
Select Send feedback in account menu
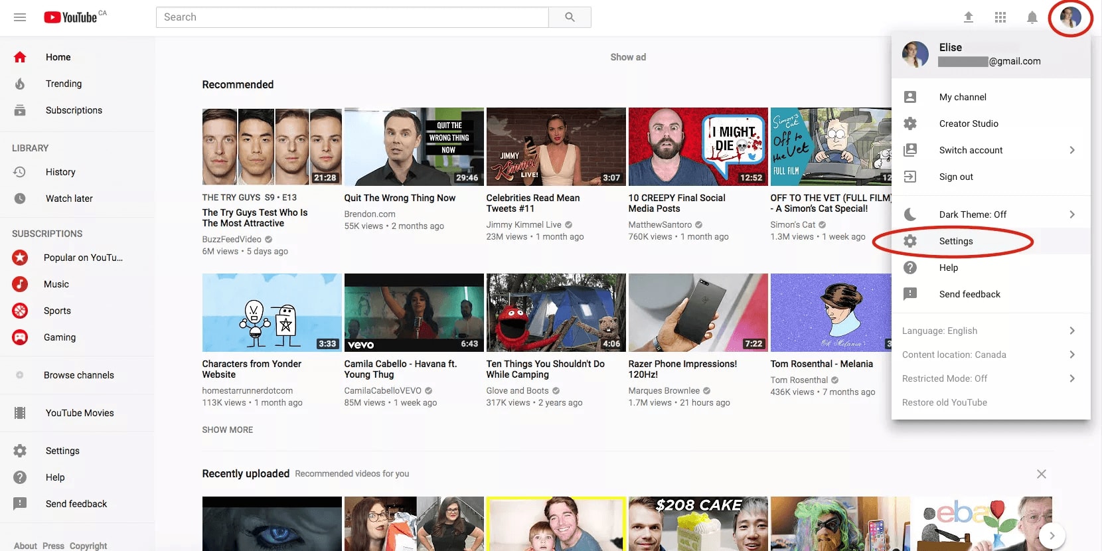pos(990,294)
